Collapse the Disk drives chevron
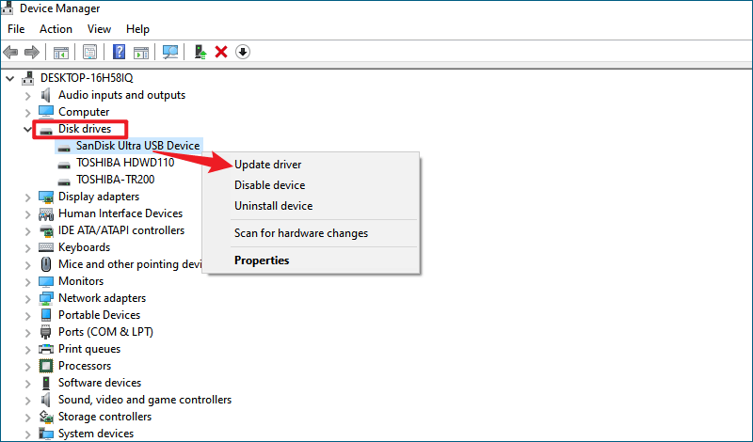Image resolution: width=753 pixels, height=442 pixels. coord(28,129)
